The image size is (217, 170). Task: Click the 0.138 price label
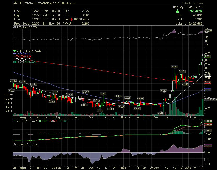pos(22,81)
